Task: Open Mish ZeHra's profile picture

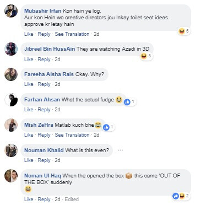Action: pyautogui.click(x=11, y=125)
